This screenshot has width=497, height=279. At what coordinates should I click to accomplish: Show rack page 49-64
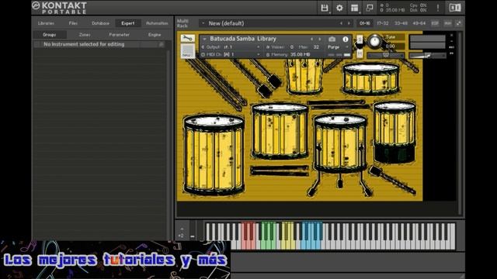tap(419, 23)
